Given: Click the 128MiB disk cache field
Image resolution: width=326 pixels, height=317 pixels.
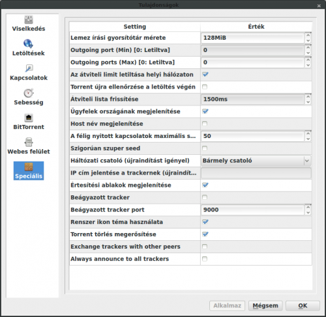Looking at the screenshot, I should click(x=253, y=38).
